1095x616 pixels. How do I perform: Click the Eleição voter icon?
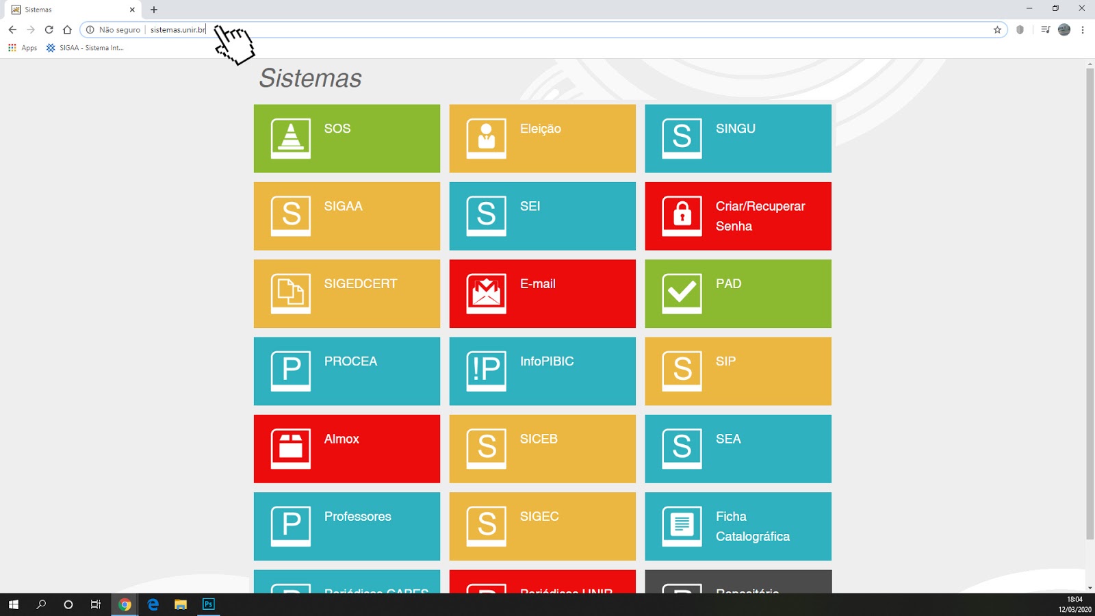pos(487,139)
